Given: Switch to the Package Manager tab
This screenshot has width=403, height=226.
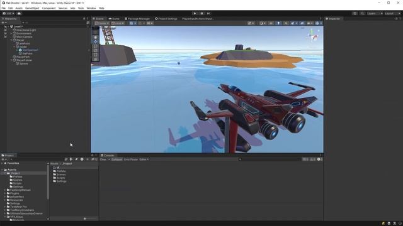Looking at the screenshot, I should pyautogui.click(x=137, y=19).
